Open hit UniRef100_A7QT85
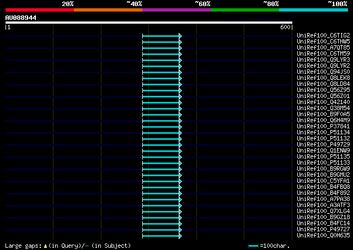This screenshot has height=250, width=353. [x=323, y=48]
